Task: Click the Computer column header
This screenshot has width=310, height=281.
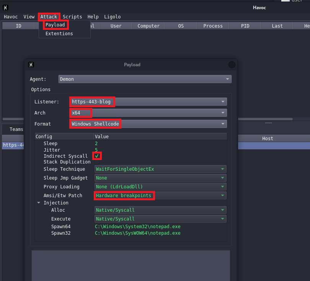Action: pyautogui.click(x=148, y=26)
